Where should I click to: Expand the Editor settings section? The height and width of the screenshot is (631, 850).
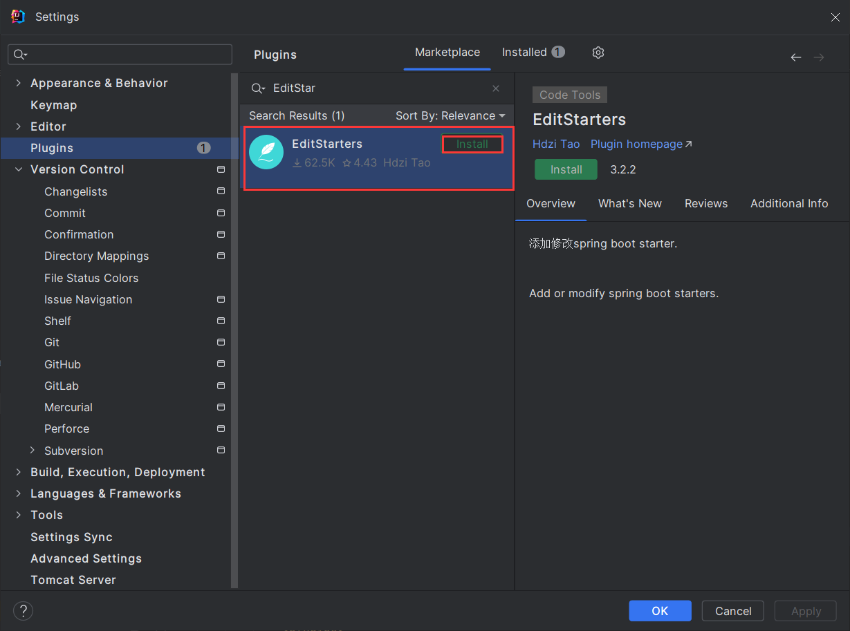pyautogui.click(x=18, y=126)
